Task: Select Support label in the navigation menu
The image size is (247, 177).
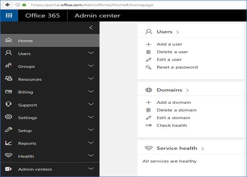Action: coord(28,105)
